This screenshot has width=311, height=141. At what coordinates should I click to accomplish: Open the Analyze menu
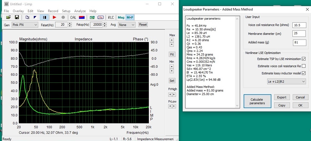pyautogui.click(x=80, y=11)
